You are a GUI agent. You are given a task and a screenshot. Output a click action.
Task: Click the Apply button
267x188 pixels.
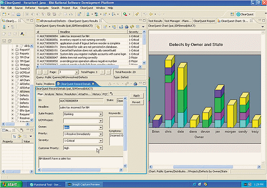(136, 96)
